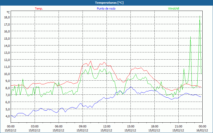Click the 12,0 y-axis value
The image size is (213, 133).
click(x=7, y=60)
